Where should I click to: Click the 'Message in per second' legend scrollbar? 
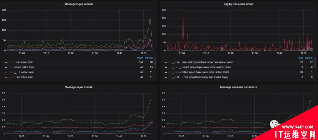coord(155,62)
